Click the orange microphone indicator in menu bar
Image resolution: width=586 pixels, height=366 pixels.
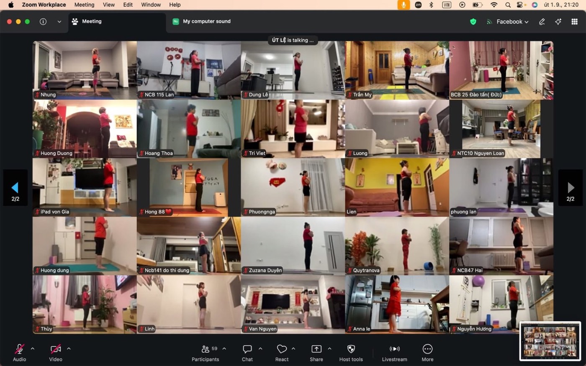(x=404, y=5)
